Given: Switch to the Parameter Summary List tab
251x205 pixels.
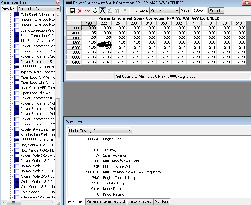Looking at the screenshot, I should pos(106,201).
